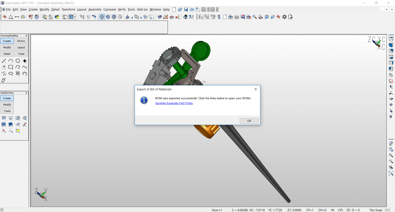The width and height of the screenshot is (395, 212).
Task: Select the Line drawing tool
Action: click(4, 61)
